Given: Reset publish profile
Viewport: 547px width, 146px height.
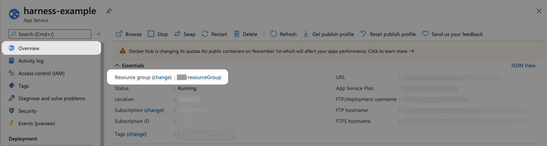Looking at the screenshot, I should (388, 34).
